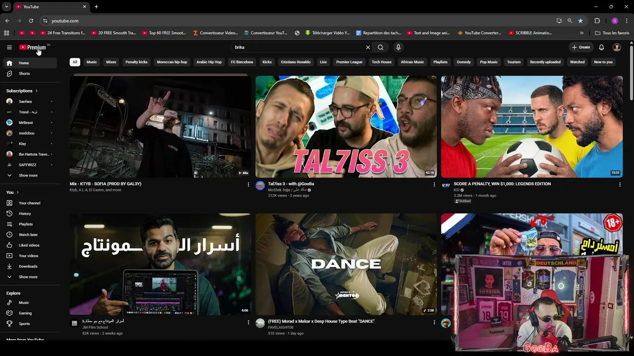The height and width of the screenshot is (356, 634).
Task: Open Your videos
Action: (30, 256)
